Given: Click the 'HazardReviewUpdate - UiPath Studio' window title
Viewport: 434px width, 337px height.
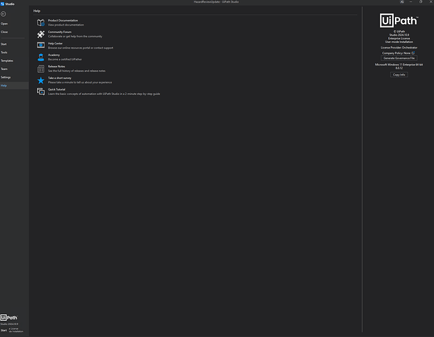Looking at the screenshot, I should coord(216,2).
